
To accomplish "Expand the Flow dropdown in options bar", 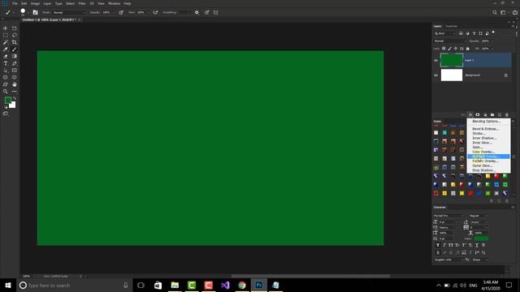I will [x=148, y=13].
